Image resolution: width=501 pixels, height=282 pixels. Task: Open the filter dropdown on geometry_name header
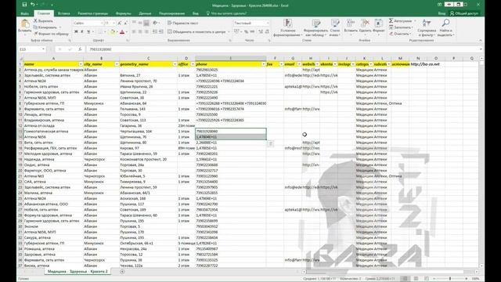click(175, 64)
